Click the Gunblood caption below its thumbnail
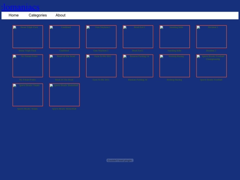Screen dimensions: 240x180 pyautogui.click(x=64, y=51)
